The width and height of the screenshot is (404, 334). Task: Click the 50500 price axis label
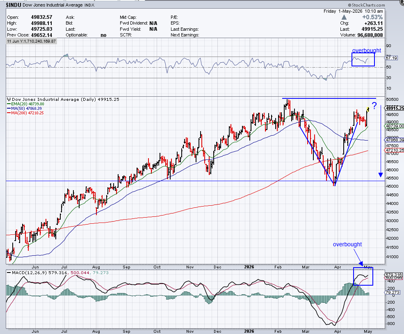coord(392,100)
